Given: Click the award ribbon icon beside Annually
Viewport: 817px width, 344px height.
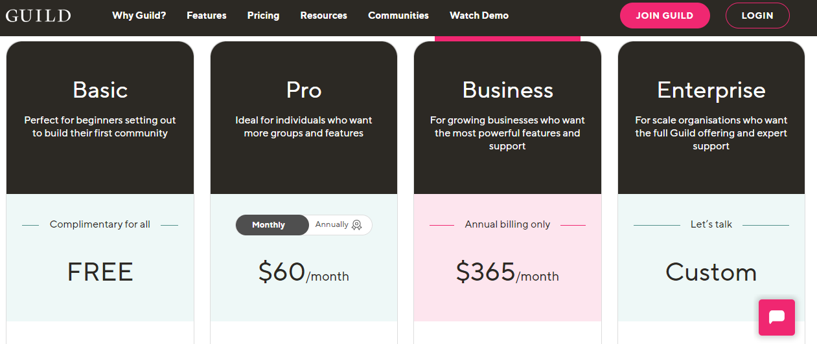Looking at the screenshot, I should point(356,225).
